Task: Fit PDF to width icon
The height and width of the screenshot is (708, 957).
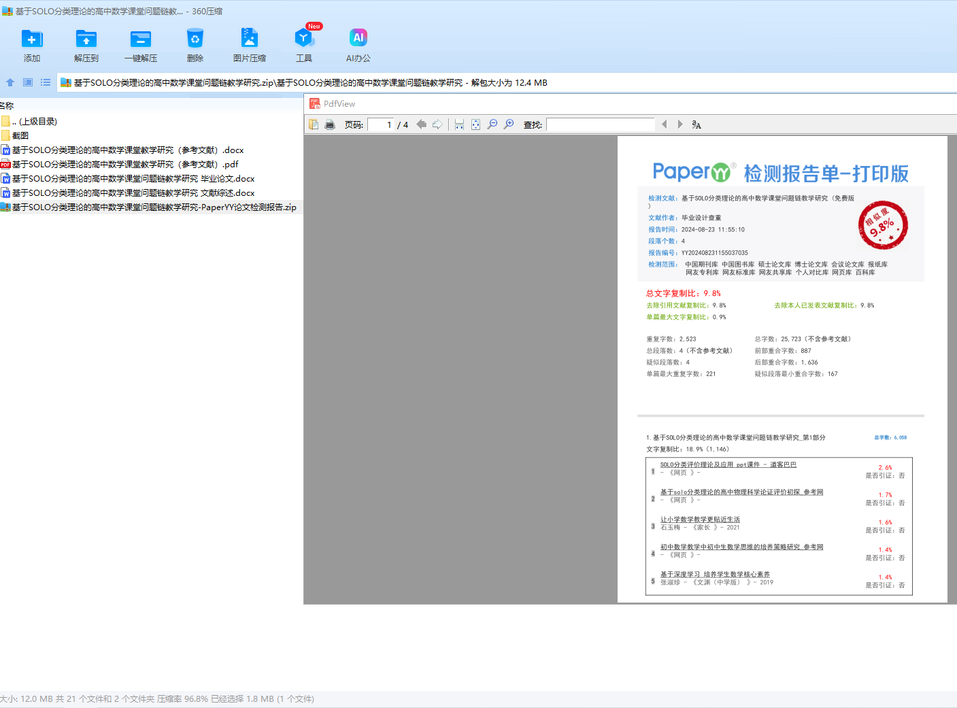Action: [x=459, y=124]
